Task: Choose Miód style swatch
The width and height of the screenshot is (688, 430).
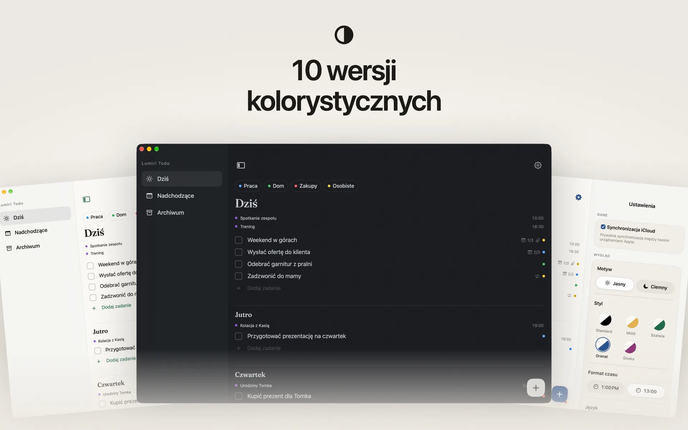Action: pos(632,322)
